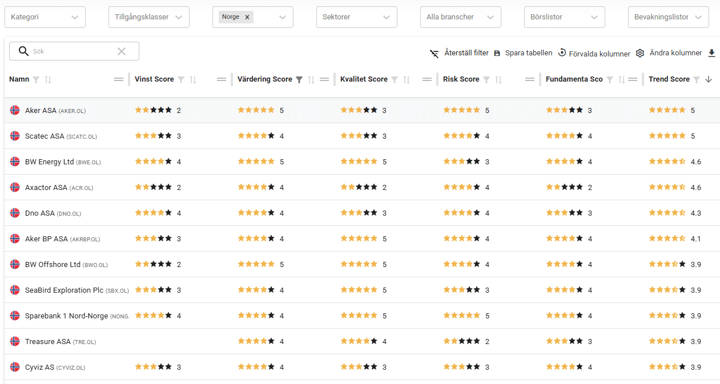Open the BW Energy Ltd row
The width and height of the screenshot is (720, 384).
(x=50, y=162)
